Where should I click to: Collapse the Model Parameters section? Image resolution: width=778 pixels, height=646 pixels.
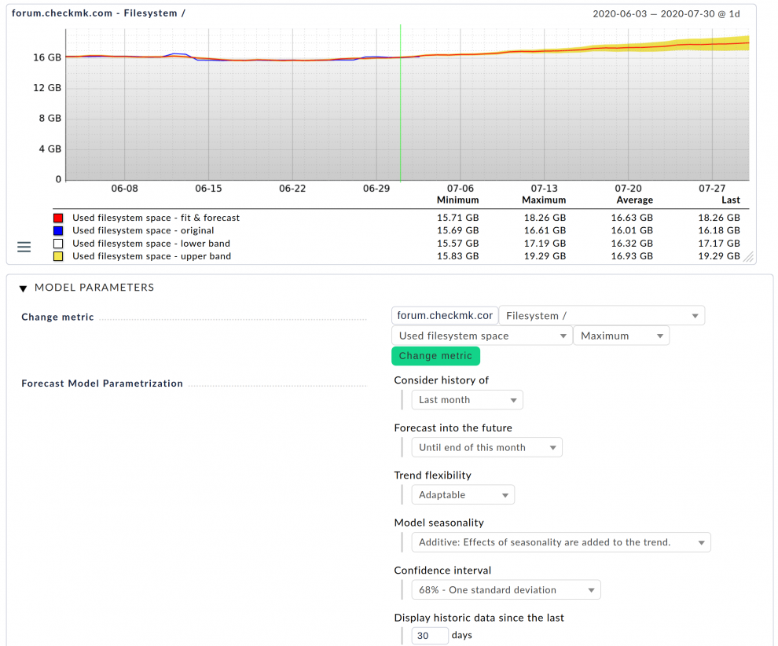[23, 288]
